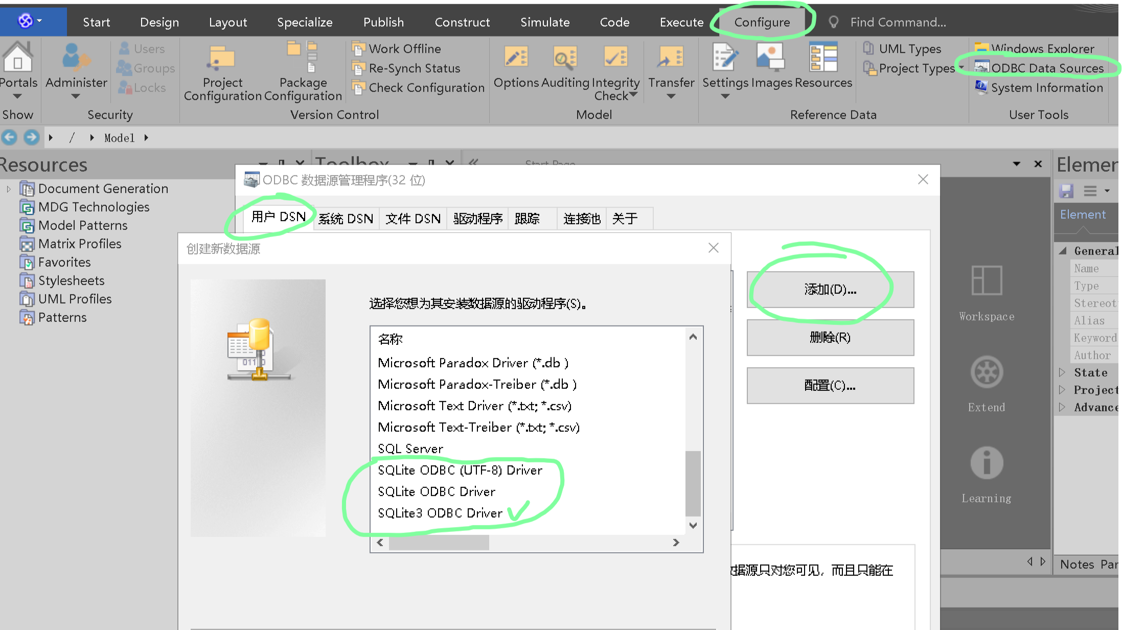Click the 删除(R) button
The height and width of the screenshot is (630, 1122).
pyautogui.click(x=830, y=337)
